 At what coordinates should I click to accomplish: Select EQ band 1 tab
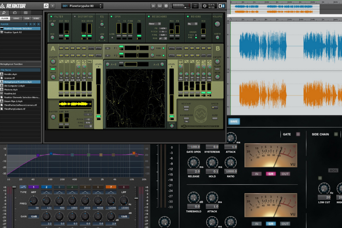coord(34,187)
